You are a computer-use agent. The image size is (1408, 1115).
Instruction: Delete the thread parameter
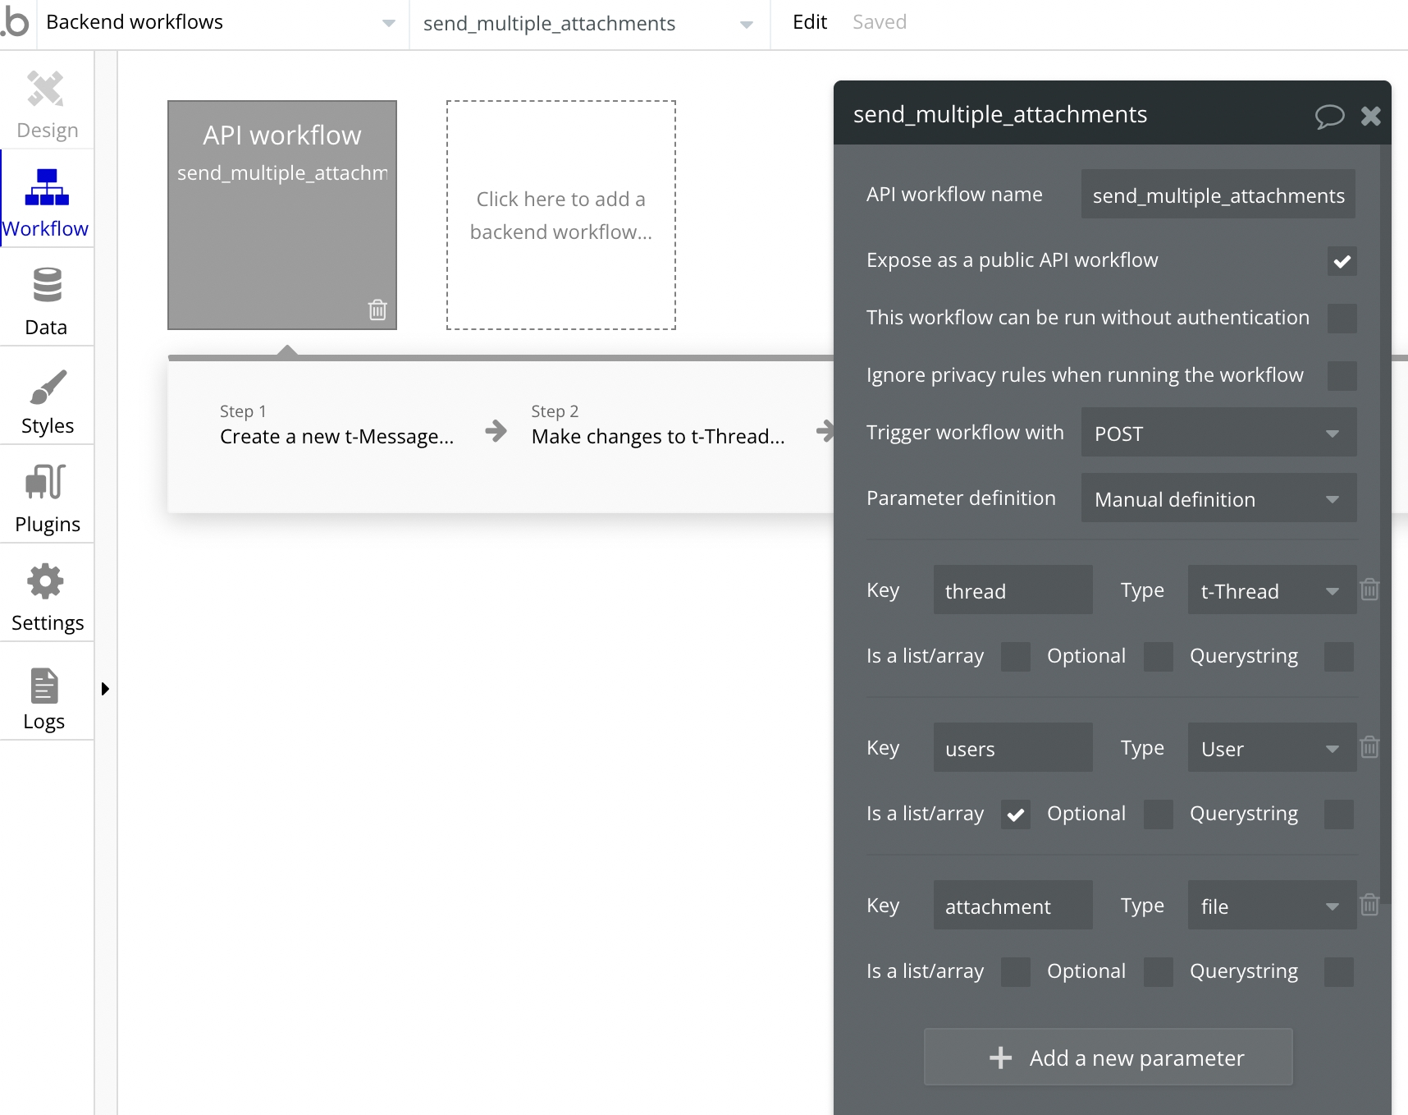coord(1369,590)
